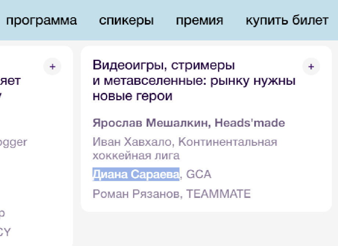338x246 pixels.
Task: Click the купить билет link
Action: click(287, 21)
